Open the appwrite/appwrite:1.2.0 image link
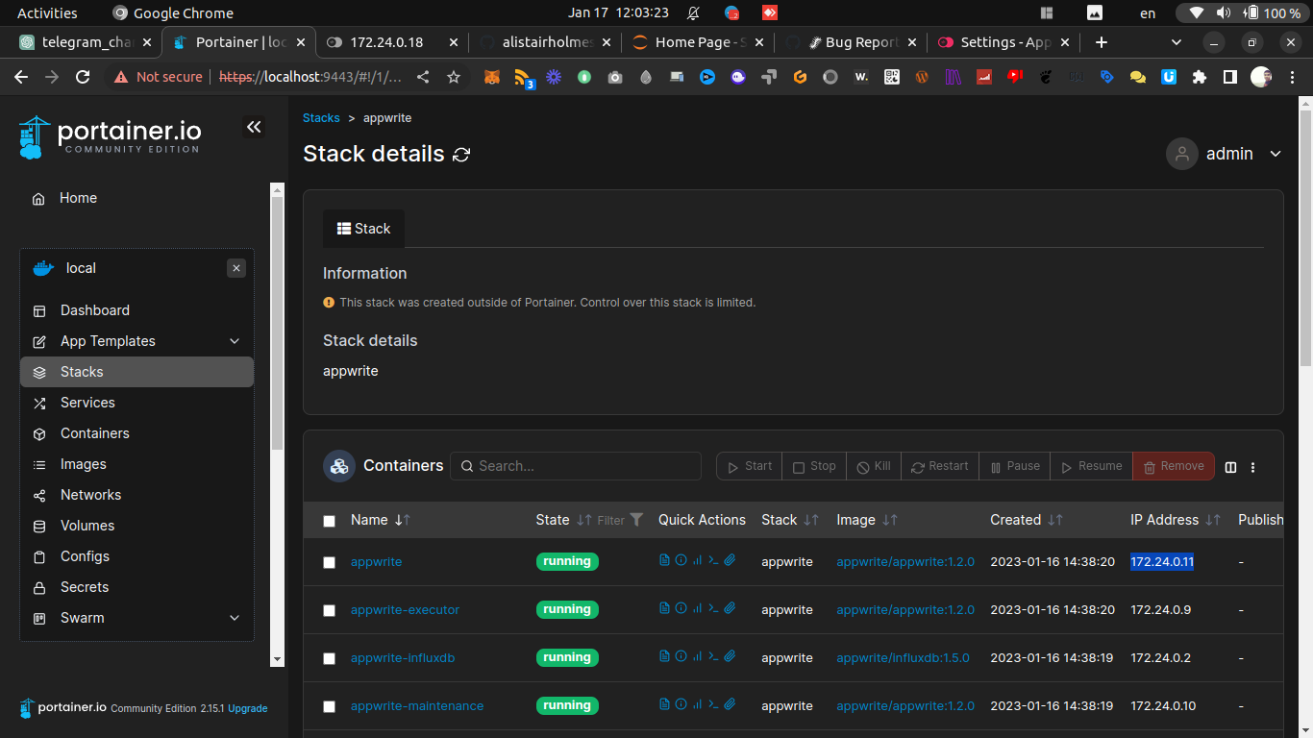This screenshot has width=1313, height=738. pyautogui.click(x=904, y=561)
